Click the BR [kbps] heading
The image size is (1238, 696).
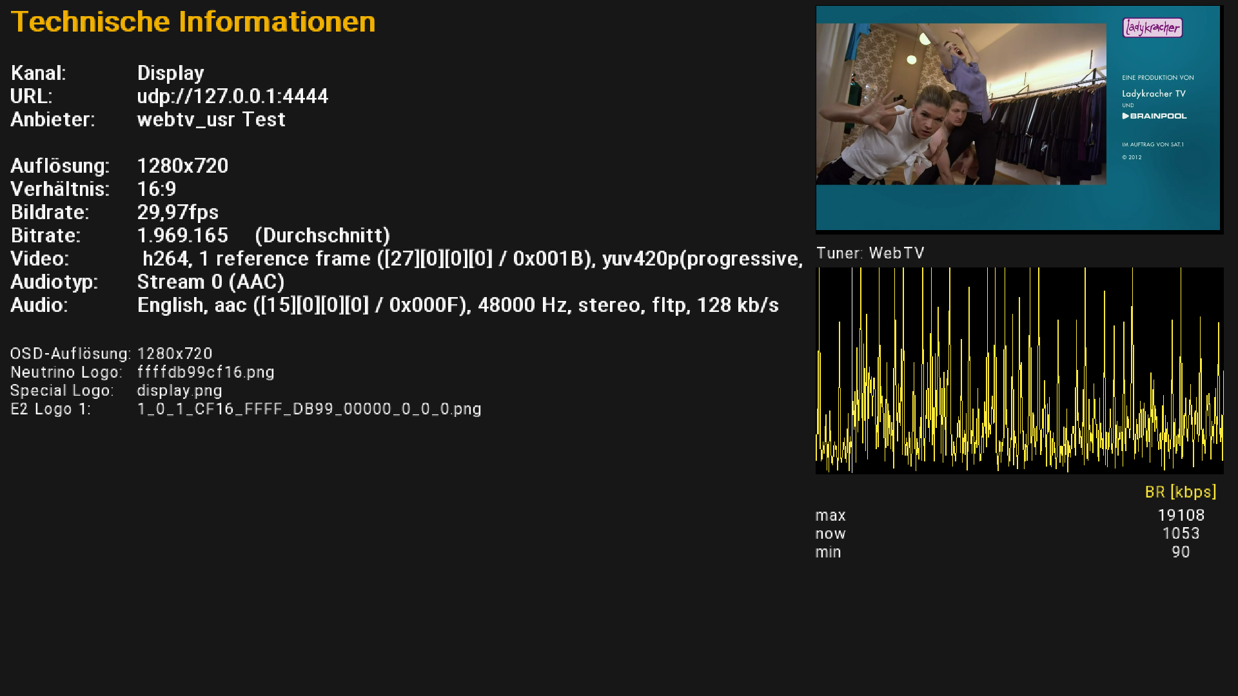coord(1180,492)
